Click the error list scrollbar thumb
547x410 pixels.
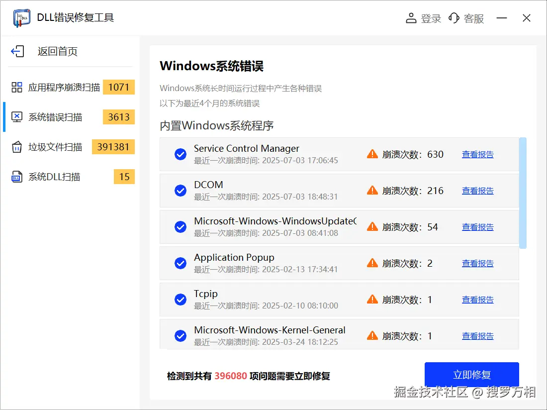click(x=523, y=193)
